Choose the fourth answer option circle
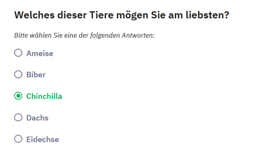 pyautogui.click(x=18, y=118)
